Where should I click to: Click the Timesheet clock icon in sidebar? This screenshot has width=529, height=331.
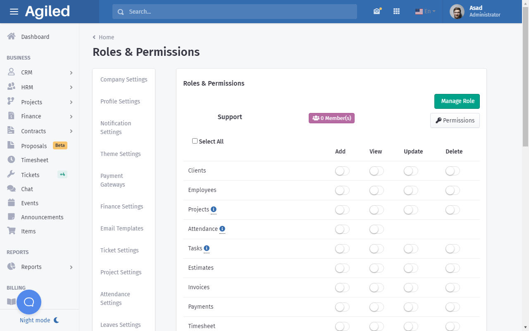tap(12, 160)
